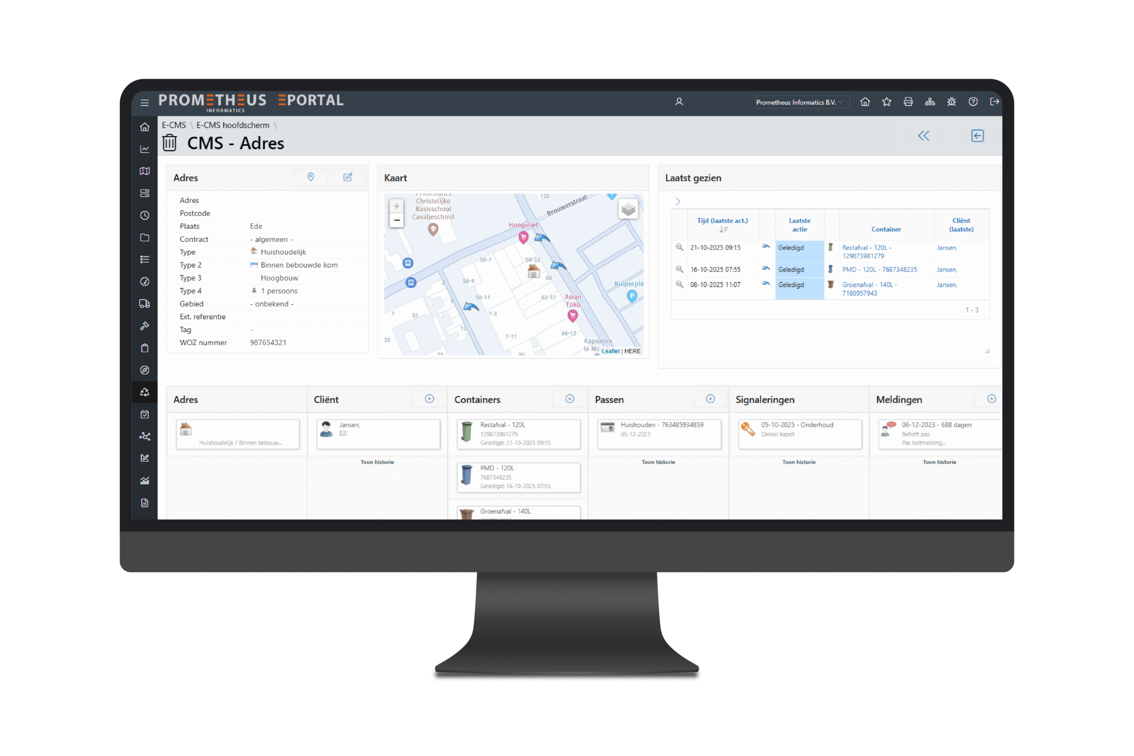Open E-CMS hoofdscherm breadcrumb
This screenshot has width=1134, height=756.
[x=233, y=125]
